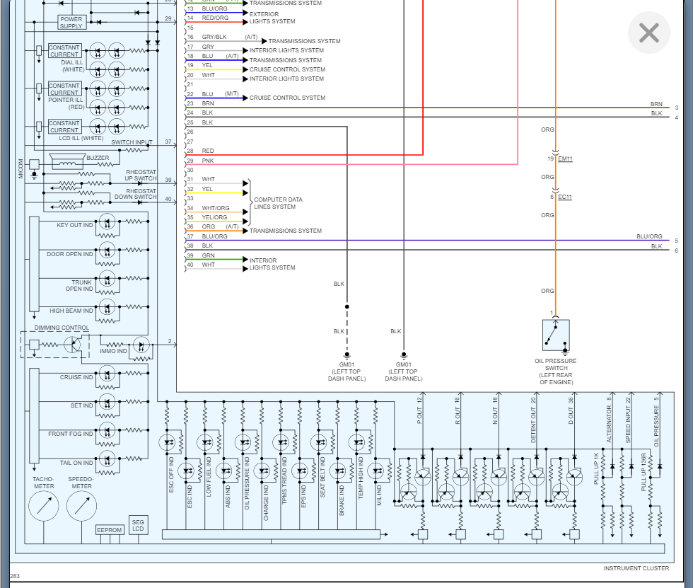Click the dimming control transistor symbol
Image resolution: width=693 pixels, height=588 pixels.
point(72,345)
